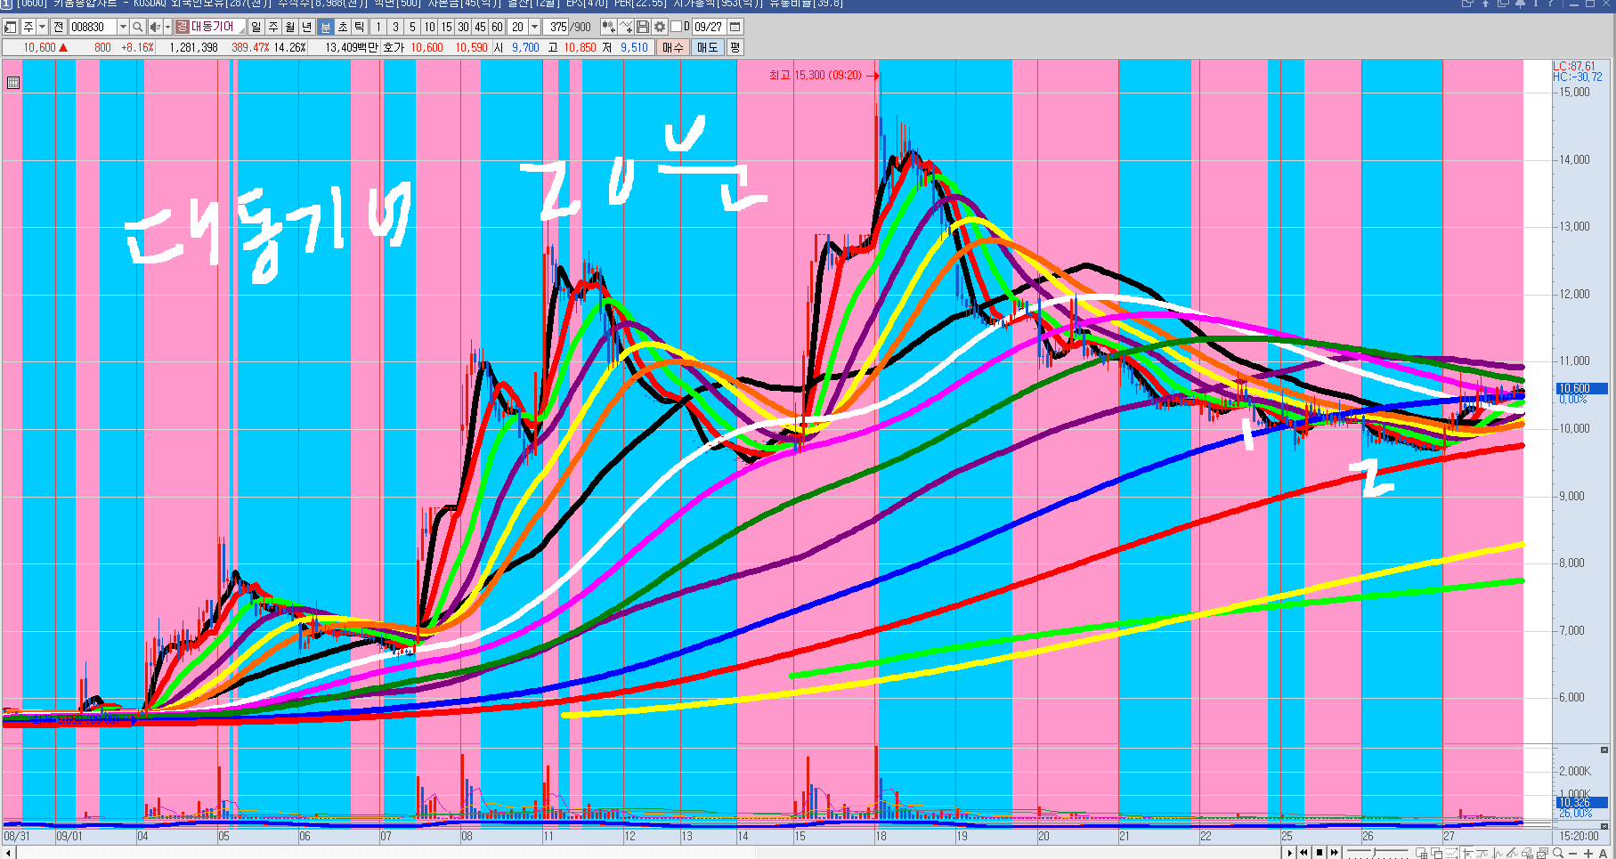Viewport: 1616px width, 859px height.
Task: Select the 분 (minute) chart period
Action: [325, 27]
